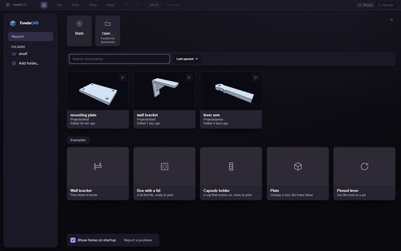Click the blue cube logo in the sidebar
Screen dimensions: 401x251
click(x=13, y=23)
